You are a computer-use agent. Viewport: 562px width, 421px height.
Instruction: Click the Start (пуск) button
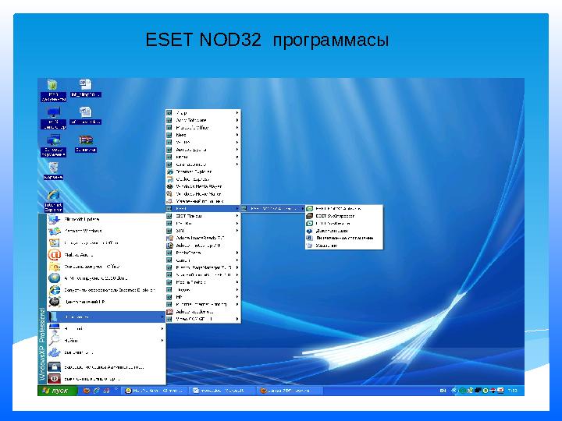(x=57, y=391)
